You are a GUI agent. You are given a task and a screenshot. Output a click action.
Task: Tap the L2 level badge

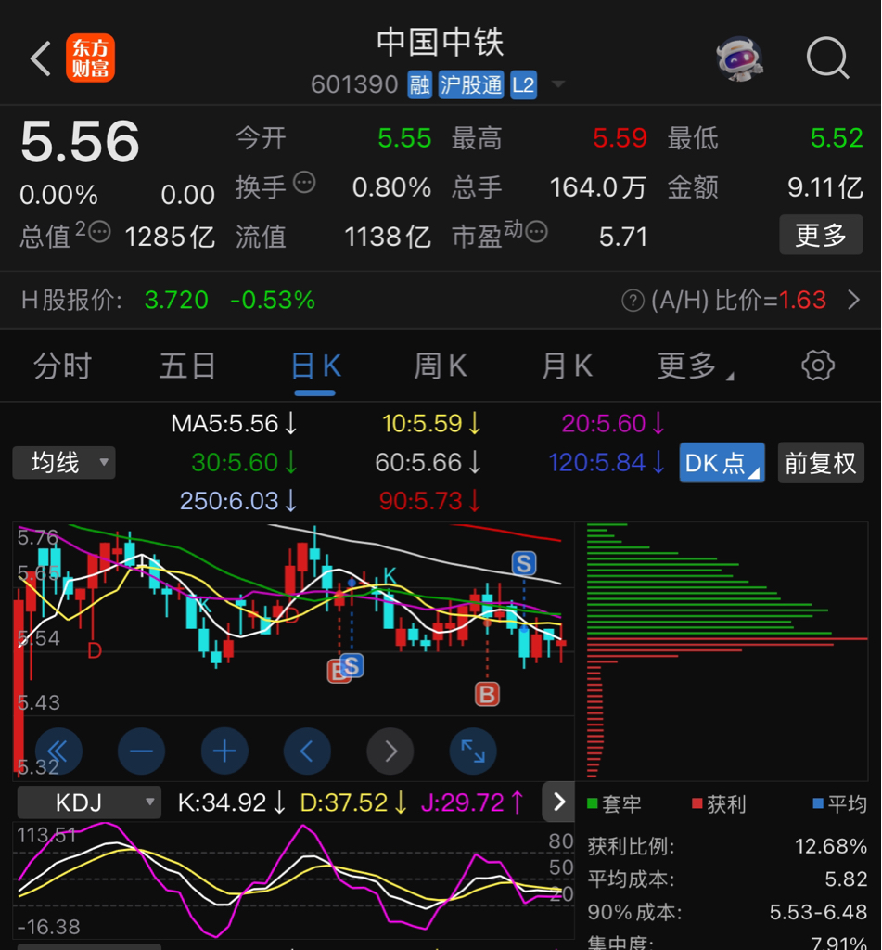523,84
